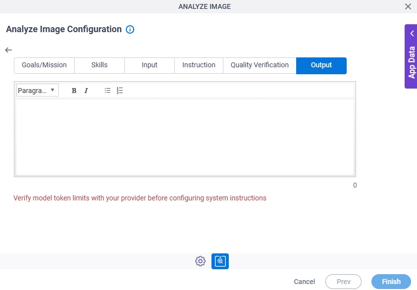Click the character count value 0
The image size is (417, 290).
pos(355,185)
